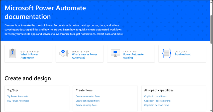
Task: Click the 'WHAT'S NEW' label
Action: pos(81,51)
